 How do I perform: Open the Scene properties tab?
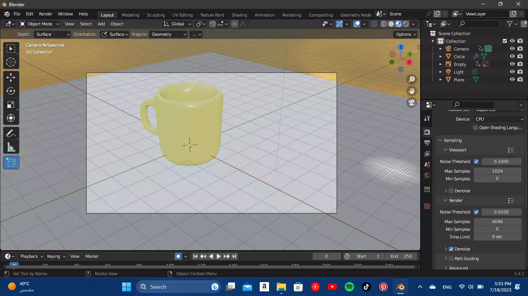[x=427, y=165]
